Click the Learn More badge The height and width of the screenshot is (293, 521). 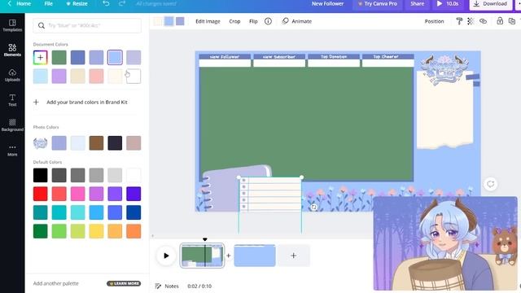click(124, 283)
